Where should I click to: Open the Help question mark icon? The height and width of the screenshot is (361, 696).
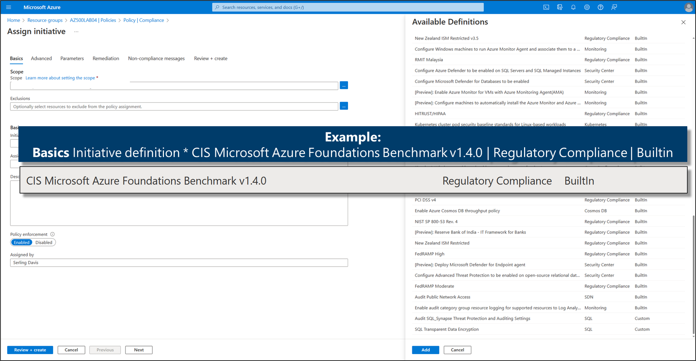[600, 7]
